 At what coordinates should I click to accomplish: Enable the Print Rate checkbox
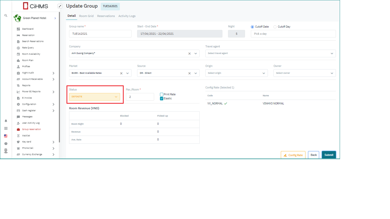pos(162,95)
